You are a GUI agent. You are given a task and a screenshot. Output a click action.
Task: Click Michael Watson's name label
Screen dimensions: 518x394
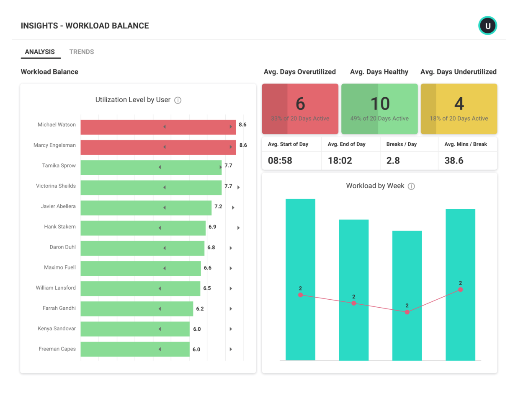[x=57, y=124]
